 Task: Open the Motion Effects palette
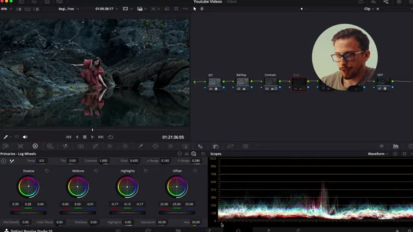pos(81,146)
